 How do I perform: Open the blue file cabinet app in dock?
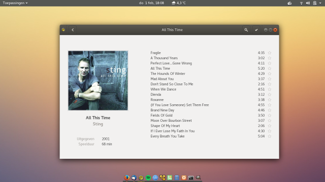pos(177,177)
